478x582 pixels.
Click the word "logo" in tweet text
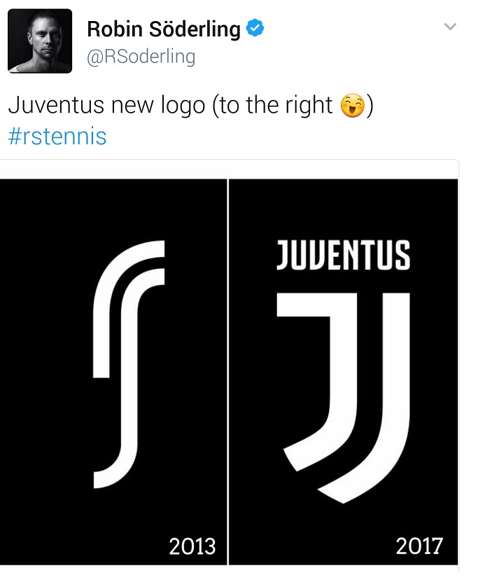pyautogui.click(x=183, y=106)
